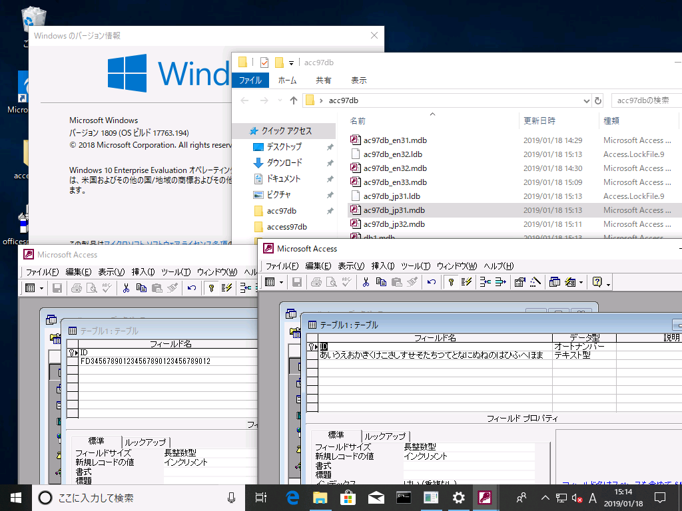Expand View dropdown arrow in front Access toolbar

click(281, 282)
